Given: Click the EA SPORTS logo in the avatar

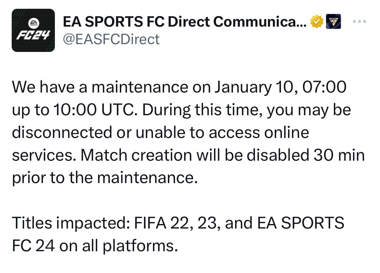Looking at the screenshot, I should 33,23.
